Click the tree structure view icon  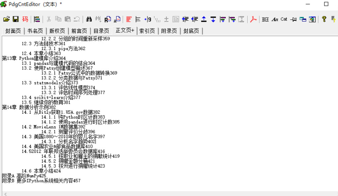click(x=37, y=19)
